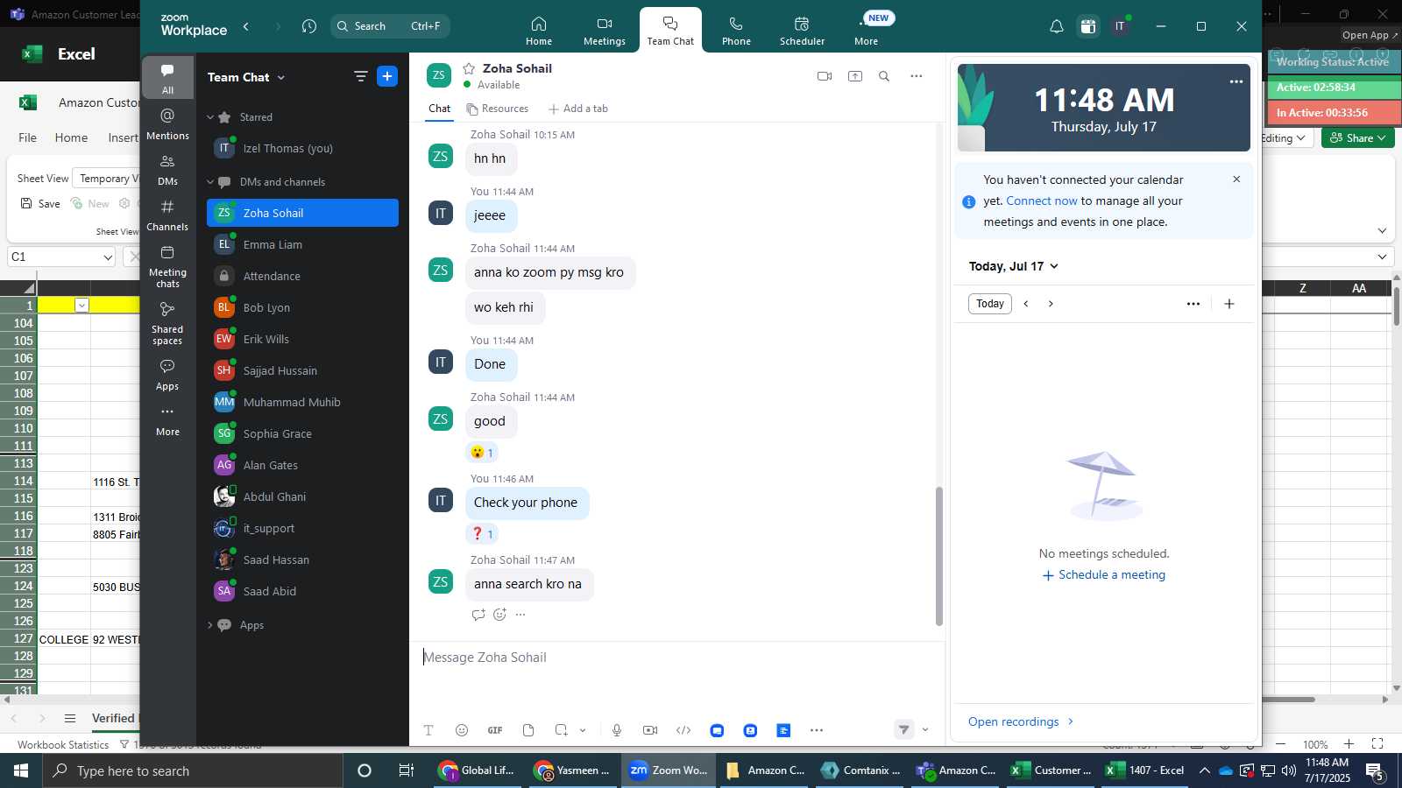Image resolution: width=1402 pixels, height=788 pixels.
Task: Open chat with Sajjad Hussain
Action: (302, 370)
